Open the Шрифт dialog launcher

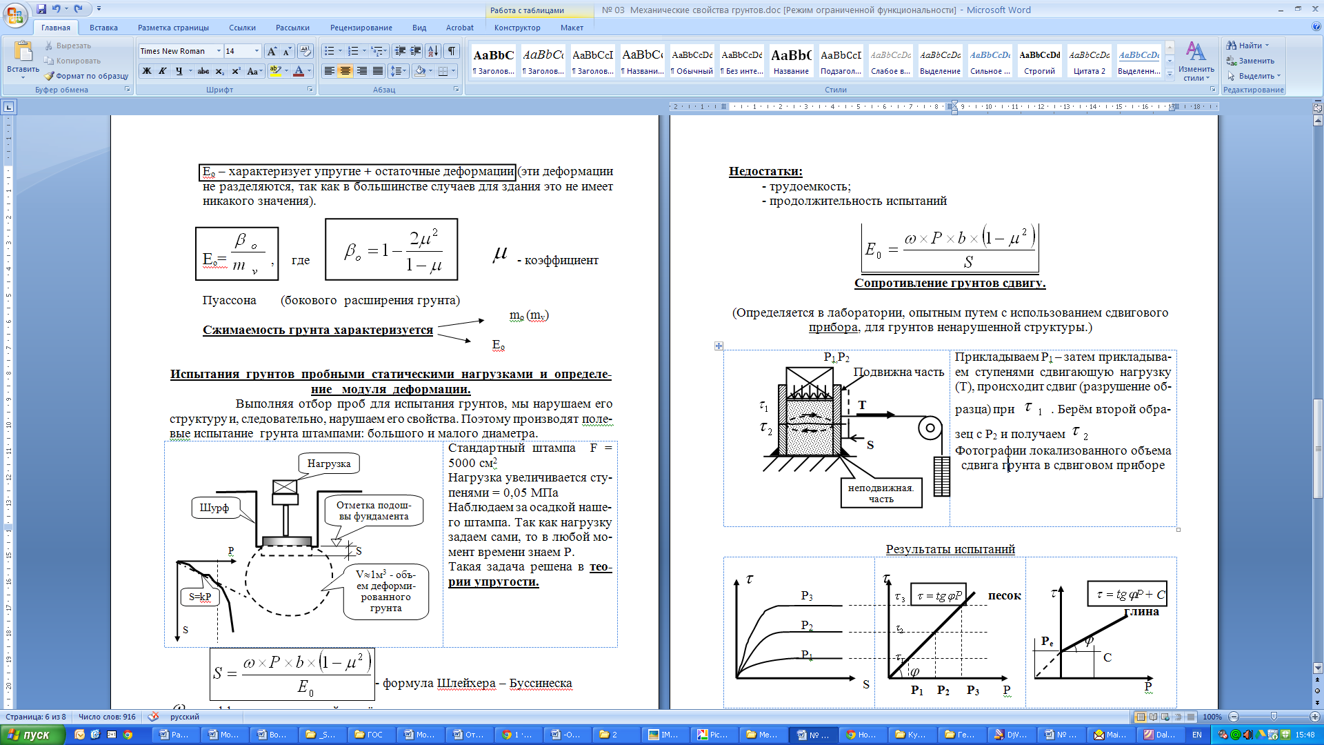click(x=310, y=90)
